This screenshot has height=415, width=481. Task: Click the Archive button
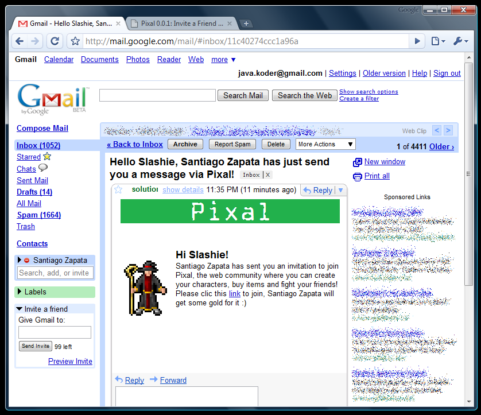(x=185, y=144)
